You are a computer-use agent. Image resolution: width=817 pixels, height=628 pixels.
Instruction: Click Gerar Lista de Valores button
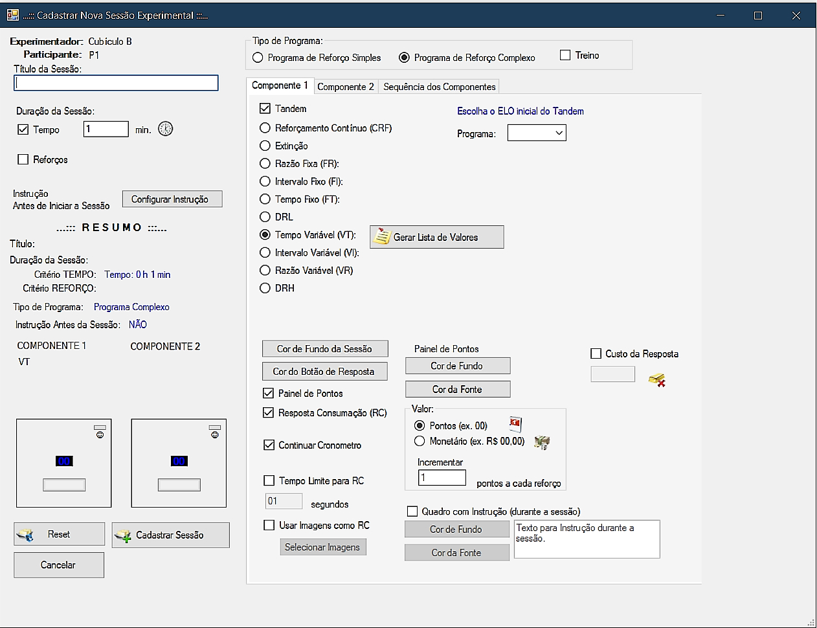pyautogui.click(x=437, y=237)
